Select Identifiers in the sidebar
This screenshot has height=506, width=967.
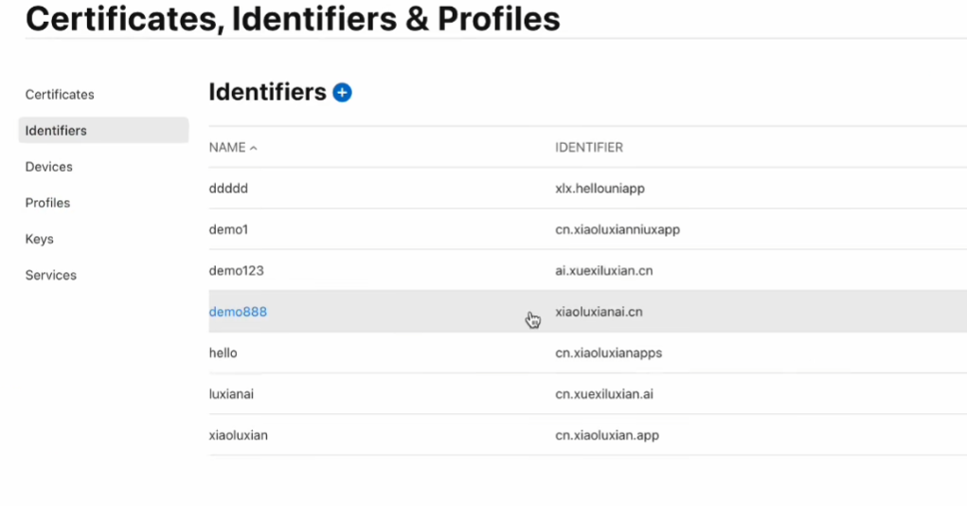pyautogui.click(x=56, y=131)
